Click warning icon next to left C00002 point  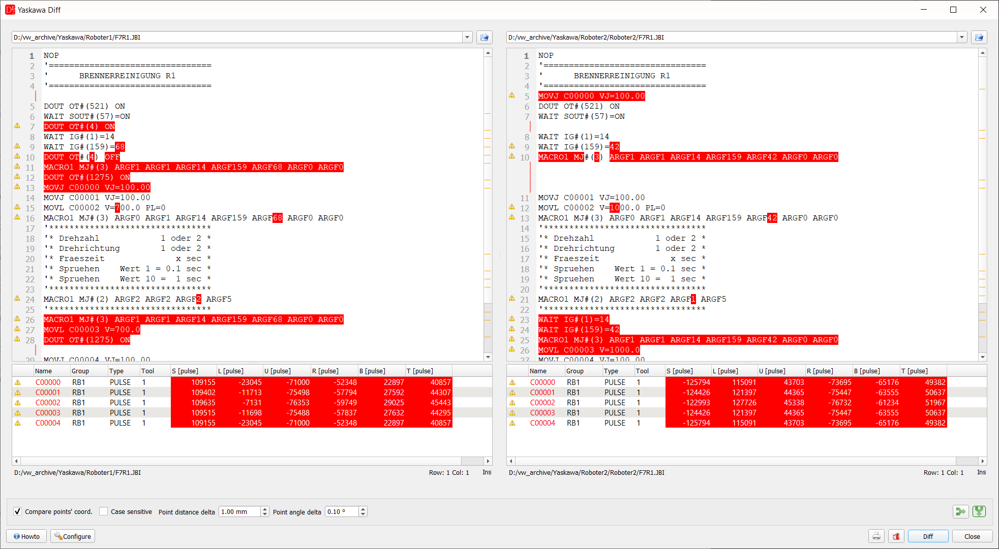tap(18, 403)
